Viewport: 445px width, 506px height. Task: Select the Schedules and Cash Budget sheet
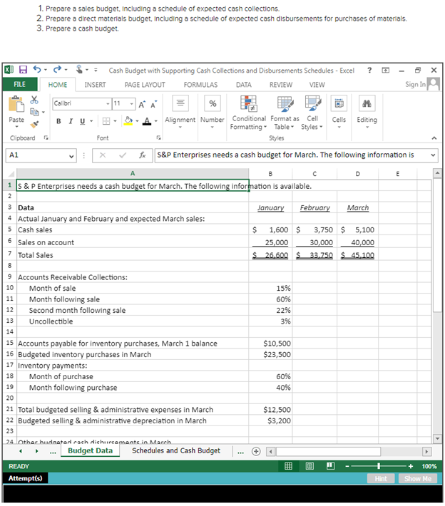coord(176,451)
